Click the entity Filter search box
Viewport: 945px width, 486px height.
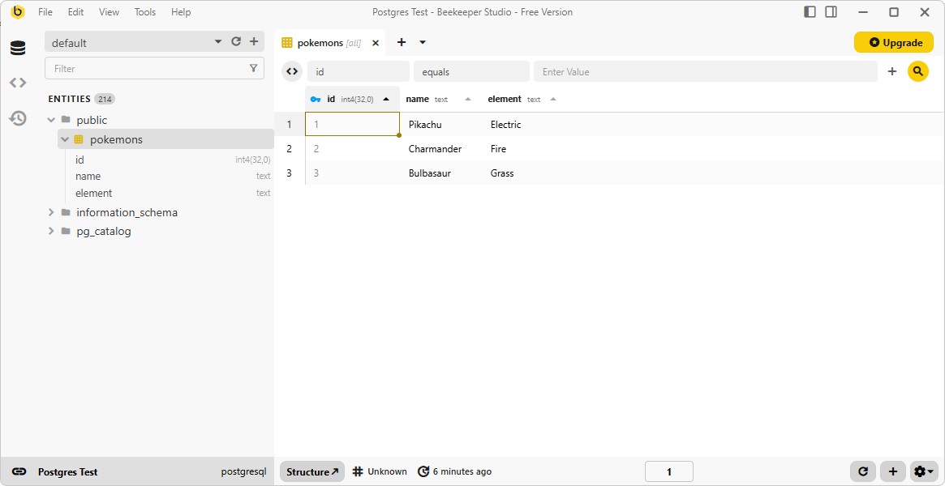point(154,69)
